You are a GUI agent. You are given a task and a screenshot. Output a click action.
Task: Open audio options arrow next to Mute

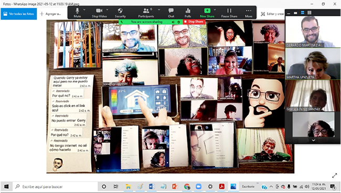(x=84, y=10)
